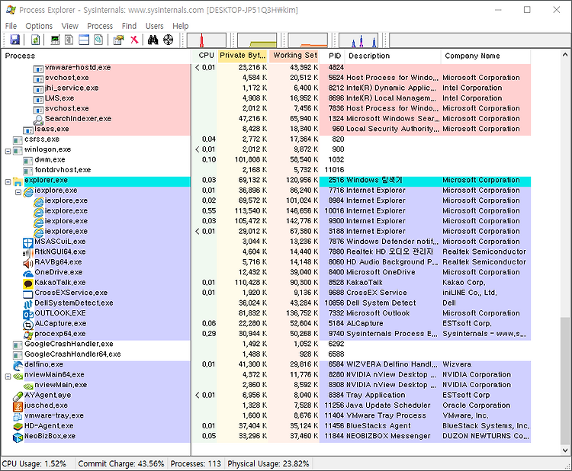The image size is (572, 471).
Task: Click the RAVBg64.exe speaker icon
Action: click(28, 263)
